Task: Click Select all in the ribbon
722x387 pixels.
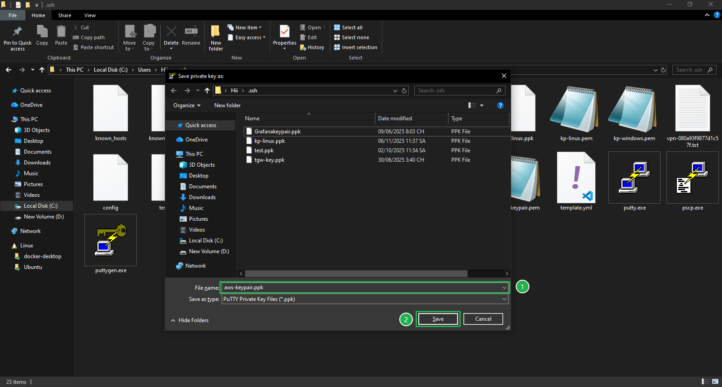Action: tap(348, 27)
